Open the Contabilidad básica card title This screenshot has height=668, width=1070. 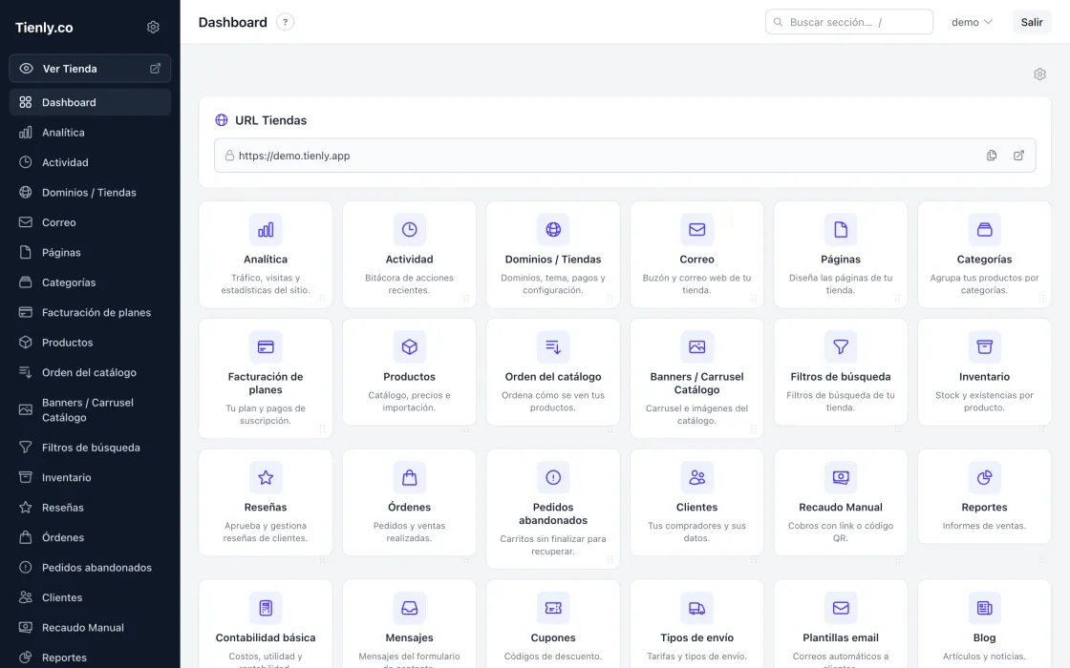pyautogui.click(x=266, y=637)
